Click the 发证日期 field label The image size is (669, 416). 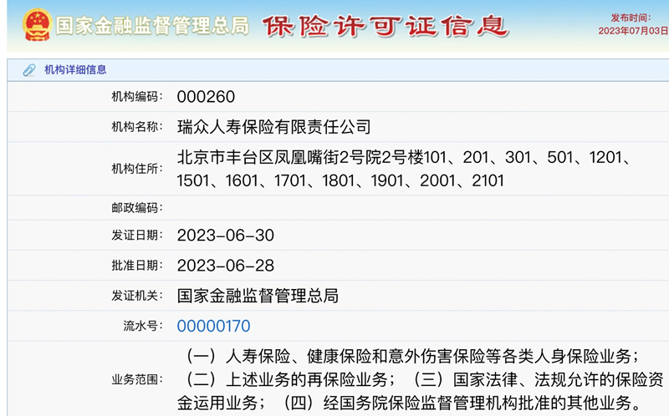[x=137, y=236]
